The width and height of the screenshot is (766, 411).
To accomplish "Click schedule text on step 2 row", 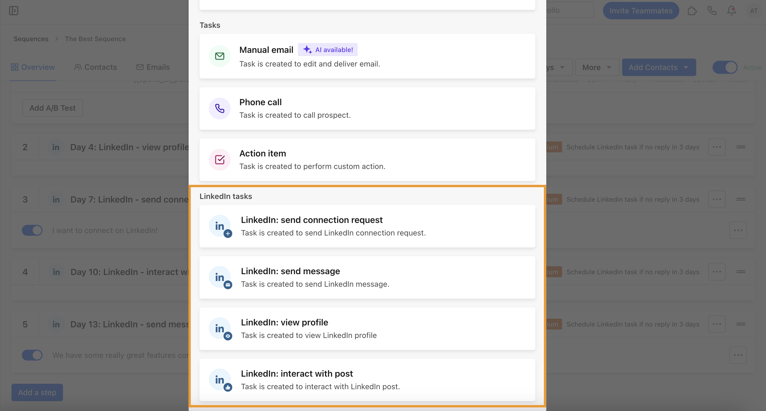I will (633, 147).
